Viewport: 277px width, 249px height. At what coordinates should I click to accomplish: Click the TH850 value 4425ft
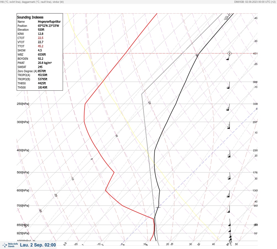[x=42, y=83]
